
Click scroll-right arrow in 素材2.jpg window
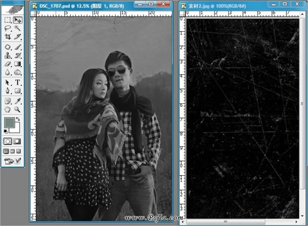pos(296,222)
